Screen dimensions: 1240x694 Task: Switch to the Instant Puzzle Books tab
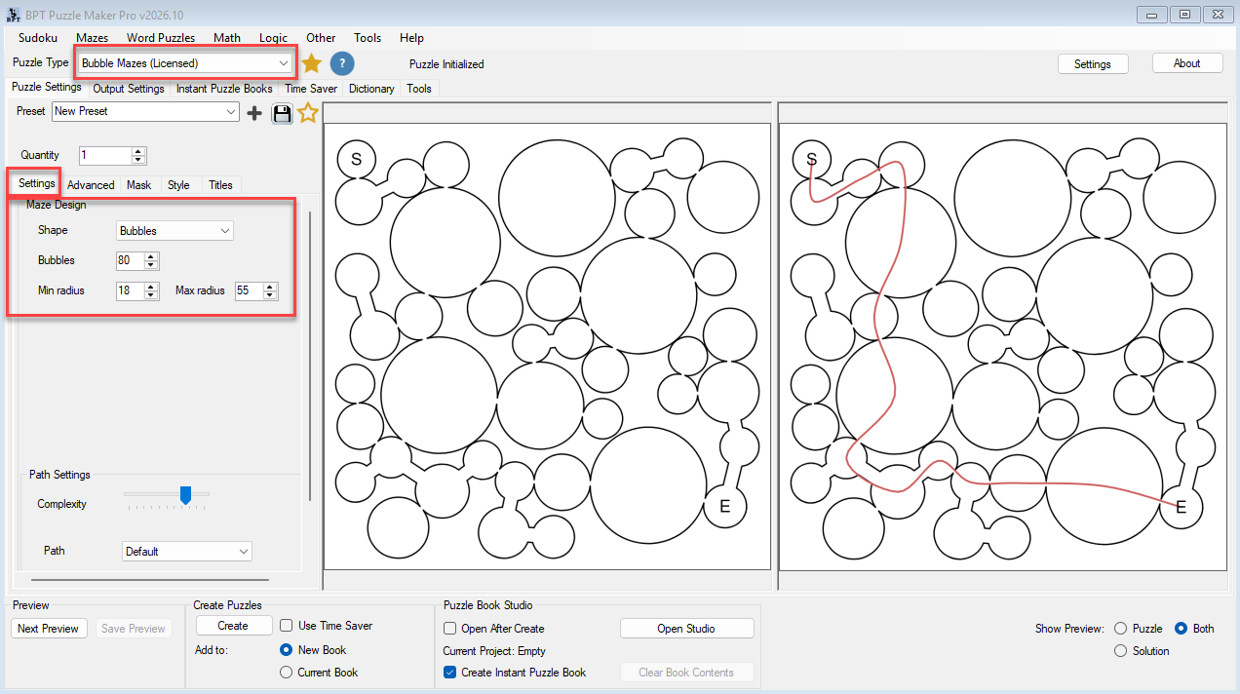point(224,89)
